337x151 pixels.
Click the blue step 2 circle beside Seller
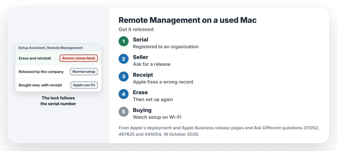coord(124,59)
